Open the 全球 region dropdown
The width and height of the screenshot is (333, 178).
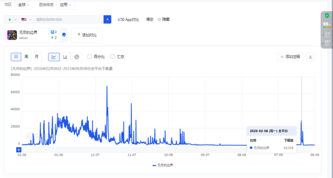coord(24,5)
